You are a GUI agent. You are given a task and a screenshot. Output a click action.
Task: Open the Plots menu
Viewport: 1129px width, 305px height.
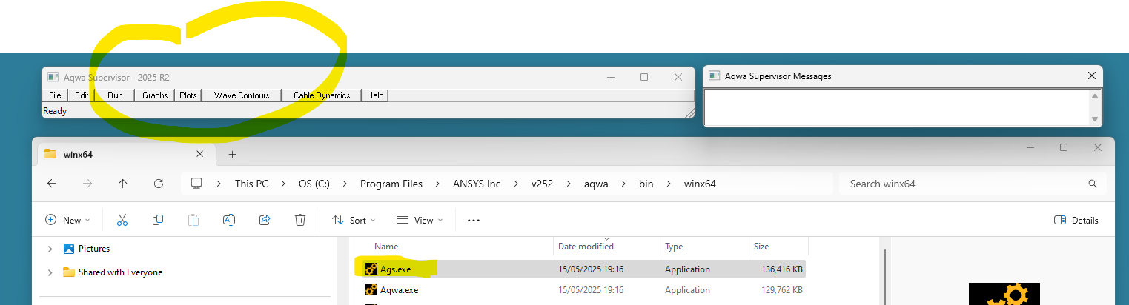188,95
